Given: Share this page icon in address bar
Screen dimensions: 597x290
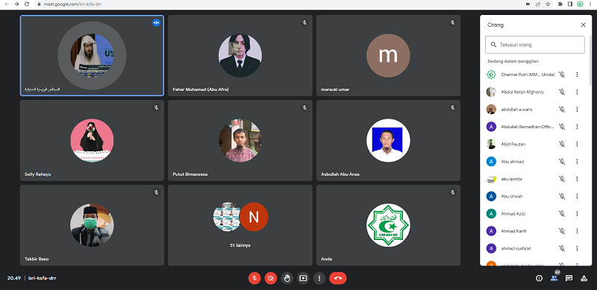Looking at the screenshot, I should click(x=537, y=4).
